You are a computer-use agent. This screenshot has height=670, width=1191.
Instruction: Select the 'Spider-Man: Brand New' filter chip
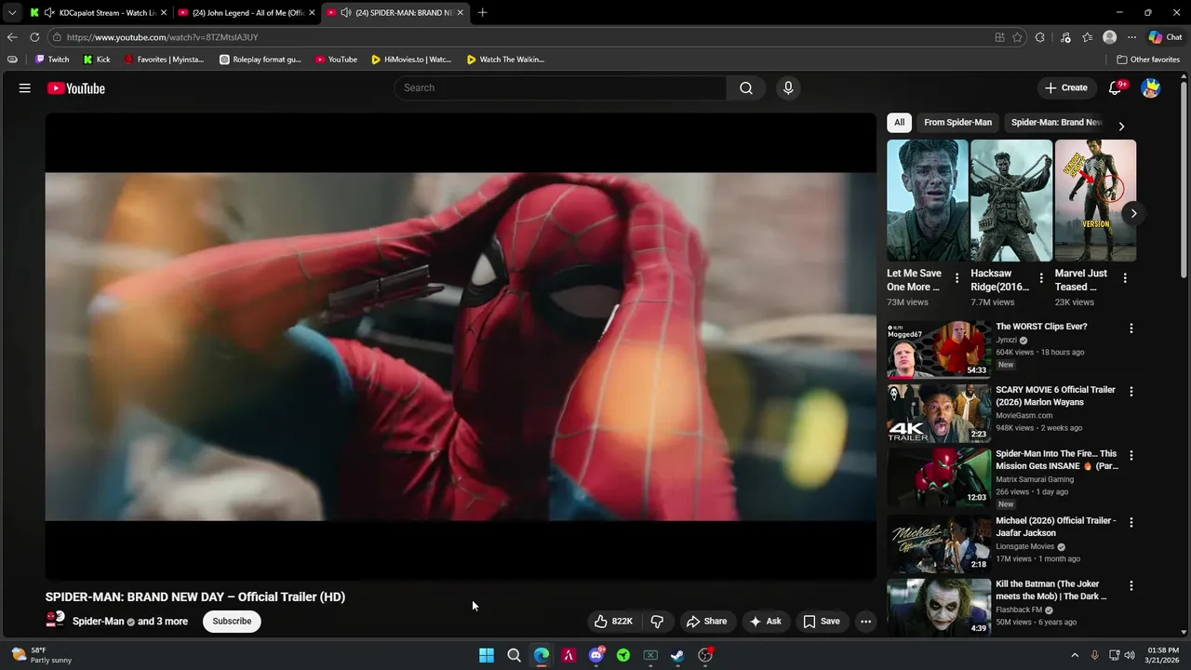1057,122
